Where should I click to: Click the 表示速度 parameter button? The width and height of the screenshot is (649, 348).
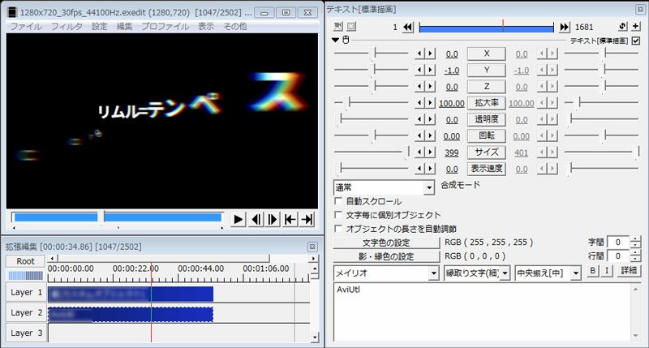tap(486, 169)
